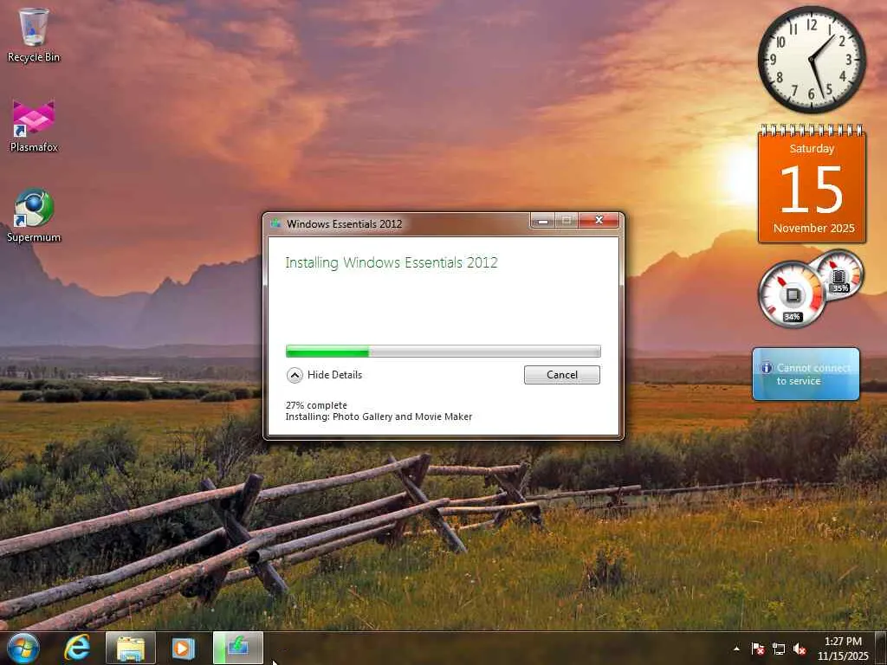Click the analog clock gadget
The image size is (887, 665).
pyautogui.click(x=812, y=60)
